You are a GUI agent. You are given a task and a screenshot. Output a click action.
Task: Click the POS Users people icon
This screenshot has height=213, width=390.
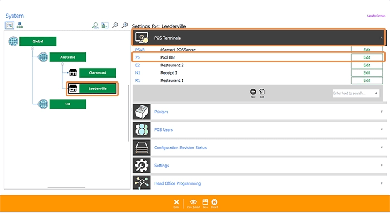(142, 130)
